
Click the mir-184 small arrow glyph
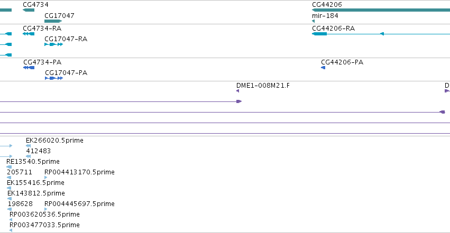click(x=313, y=21)
